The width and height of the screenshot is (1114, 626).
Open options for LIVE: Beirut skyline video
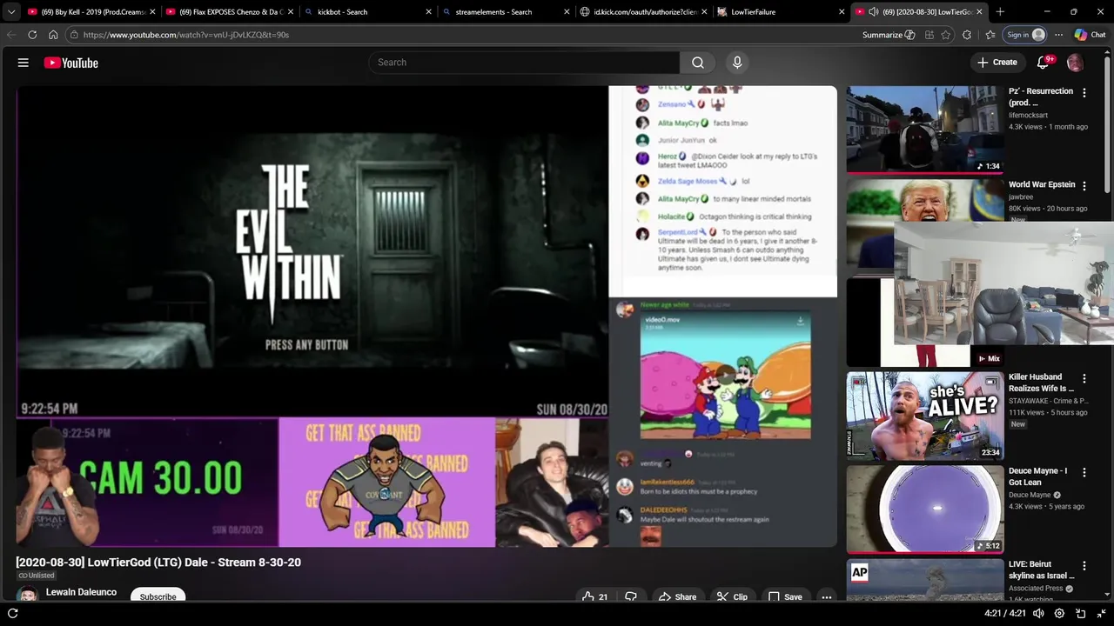1084,565
